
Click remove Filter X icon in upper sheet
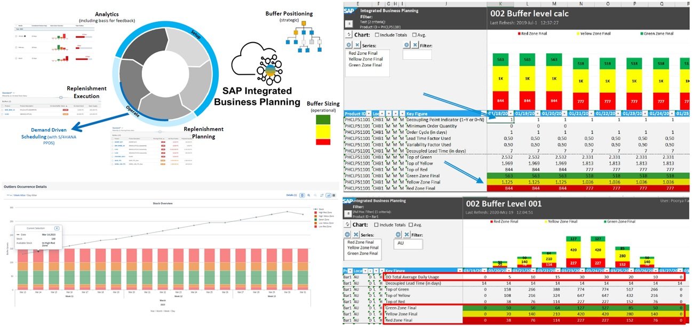point(415,45)
